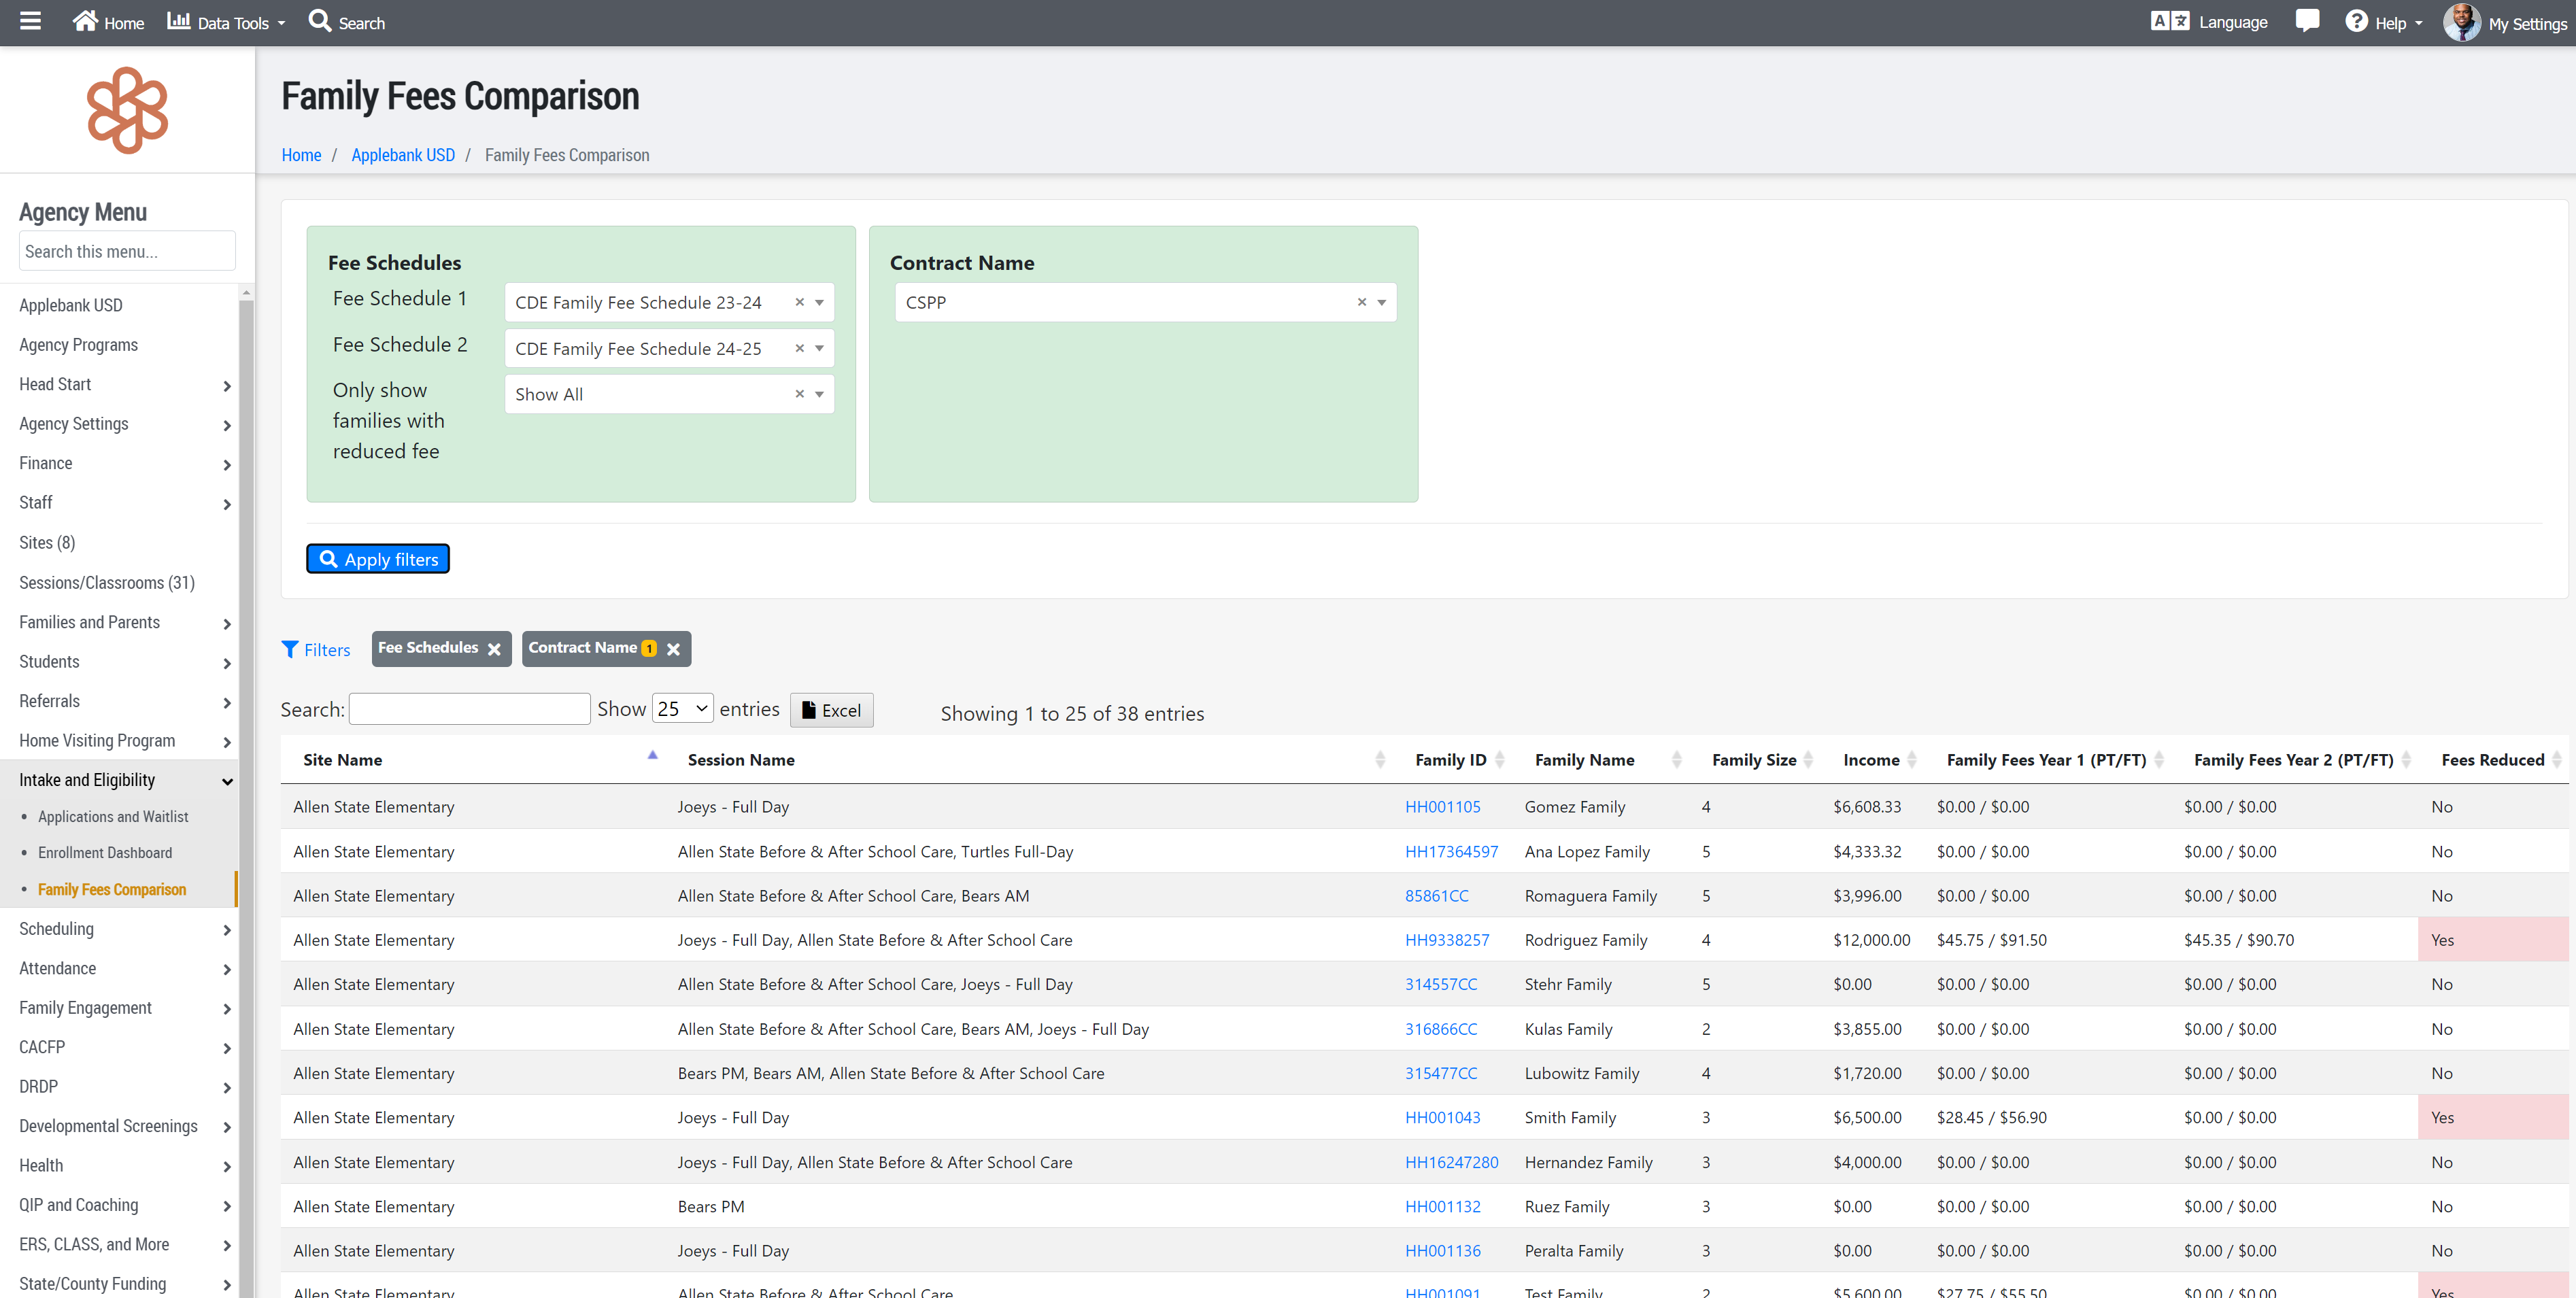Open Enrollment Dashboard menu item
Screen dimensions: 2576x1298
pos(105,853)
